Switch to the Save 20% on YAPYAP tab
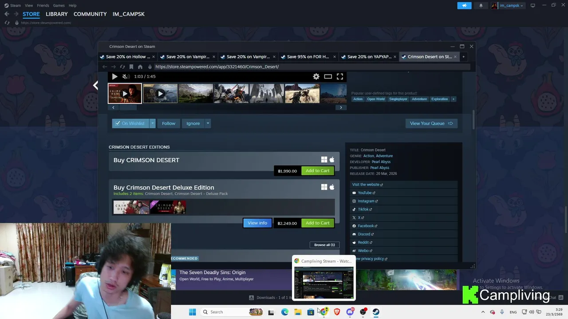568x319 pixels. click(369, 57)
